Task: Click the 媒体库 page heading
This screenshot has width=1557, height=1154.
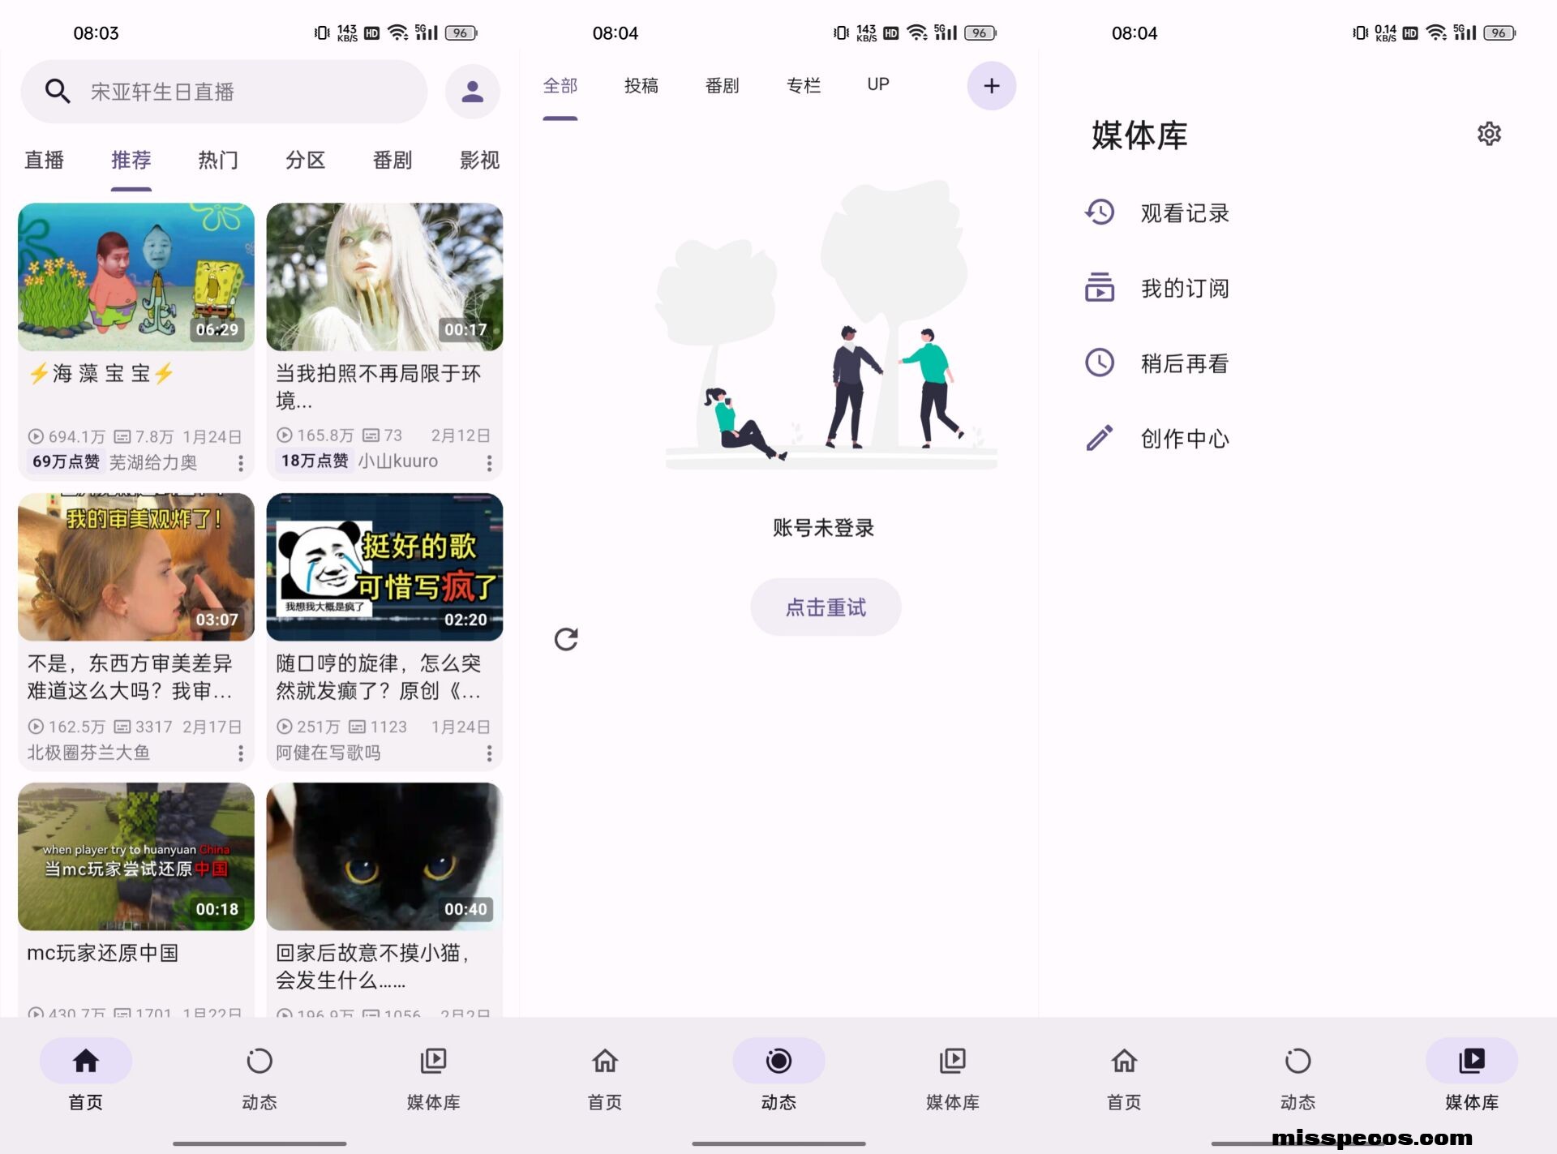Action: pos(1139,135)
